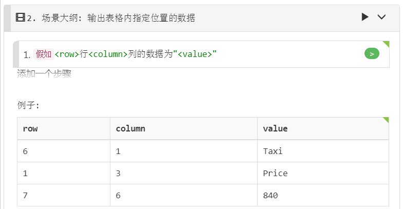Click '添加一个步骤' to add a step
This screenshot has height=209, width=403.
click(44, 74)
